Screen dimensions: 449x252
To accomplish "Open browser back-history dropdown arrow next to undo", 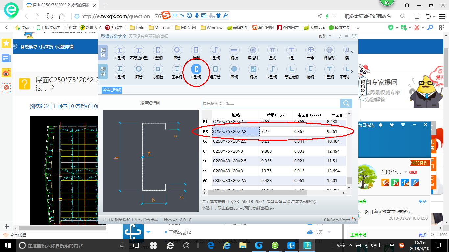I will [x=434, y=16].
